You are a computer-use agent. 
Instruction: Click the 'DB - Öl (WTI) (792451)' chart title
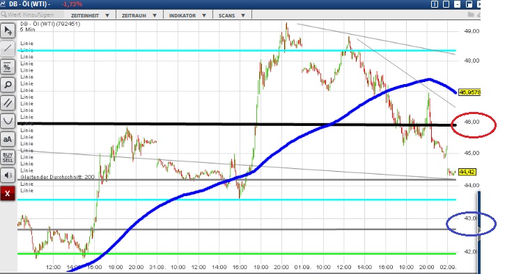click(x=50, y=24)
